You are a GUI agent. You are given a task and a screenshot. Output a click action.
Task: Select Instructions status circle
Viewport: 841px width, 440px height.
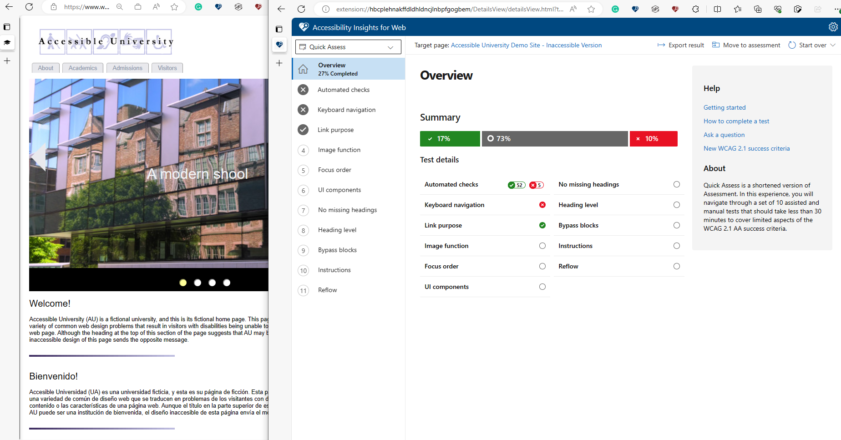[677, 246]
